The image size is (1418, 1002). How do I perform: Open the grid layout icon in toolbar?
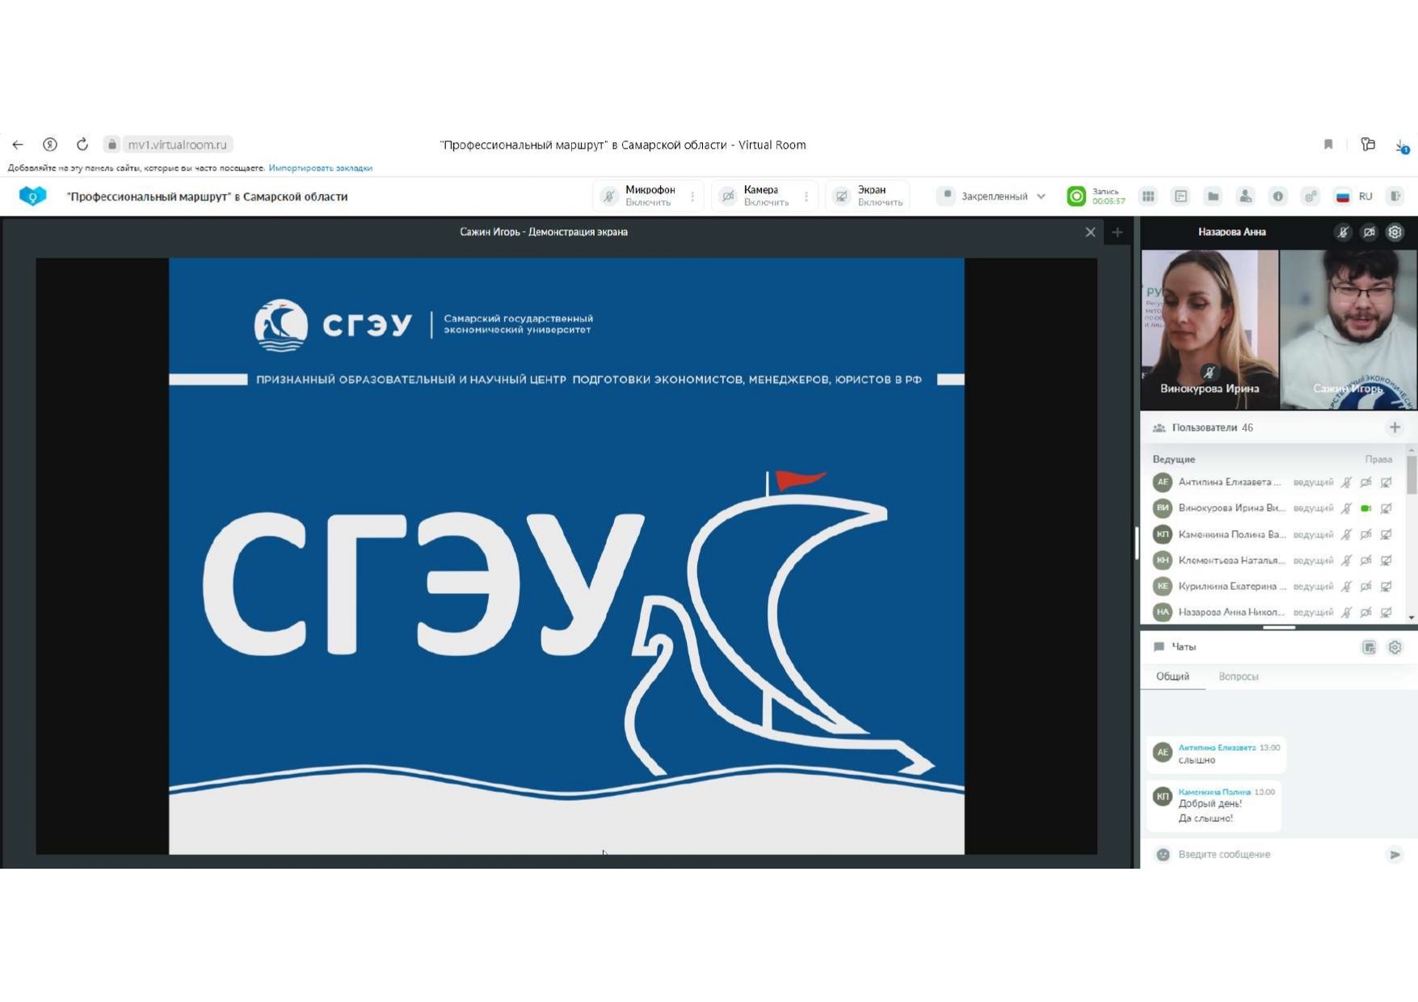coord(1148,196)
